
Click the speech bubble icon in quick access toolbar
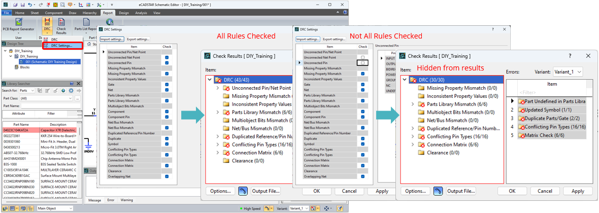click(70, 5)
